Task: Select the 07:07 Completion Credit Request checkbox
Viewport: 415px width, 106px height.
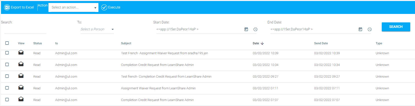Action: click(7, 100)
